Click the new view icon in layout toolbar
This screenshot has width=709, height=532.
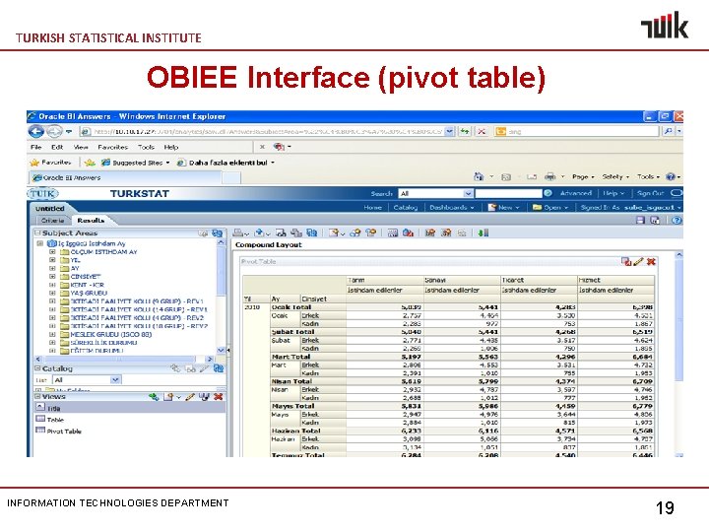pyautogui.click(x=334, y=233)
